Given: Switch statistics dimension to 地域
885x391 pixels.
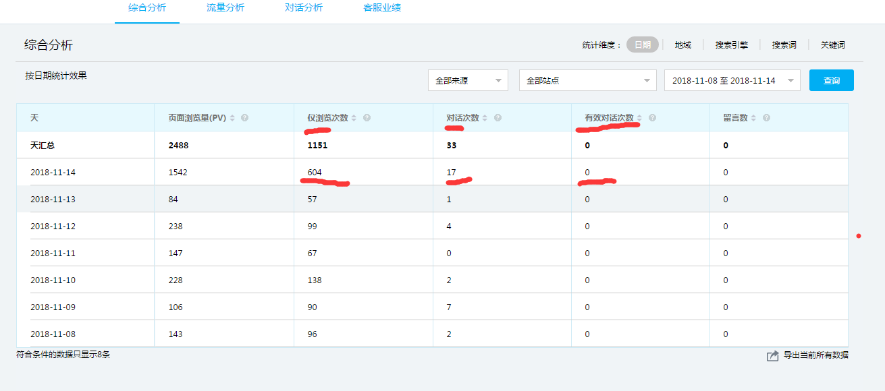Looking at the screenshot, I should click(682, 45).
